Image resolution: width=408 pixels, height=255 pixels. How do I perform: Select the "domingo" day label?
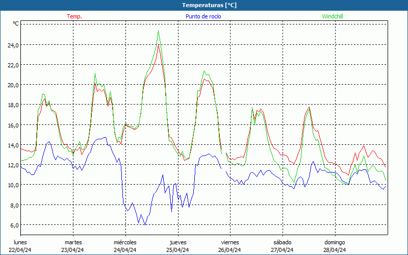coord(335,242)
